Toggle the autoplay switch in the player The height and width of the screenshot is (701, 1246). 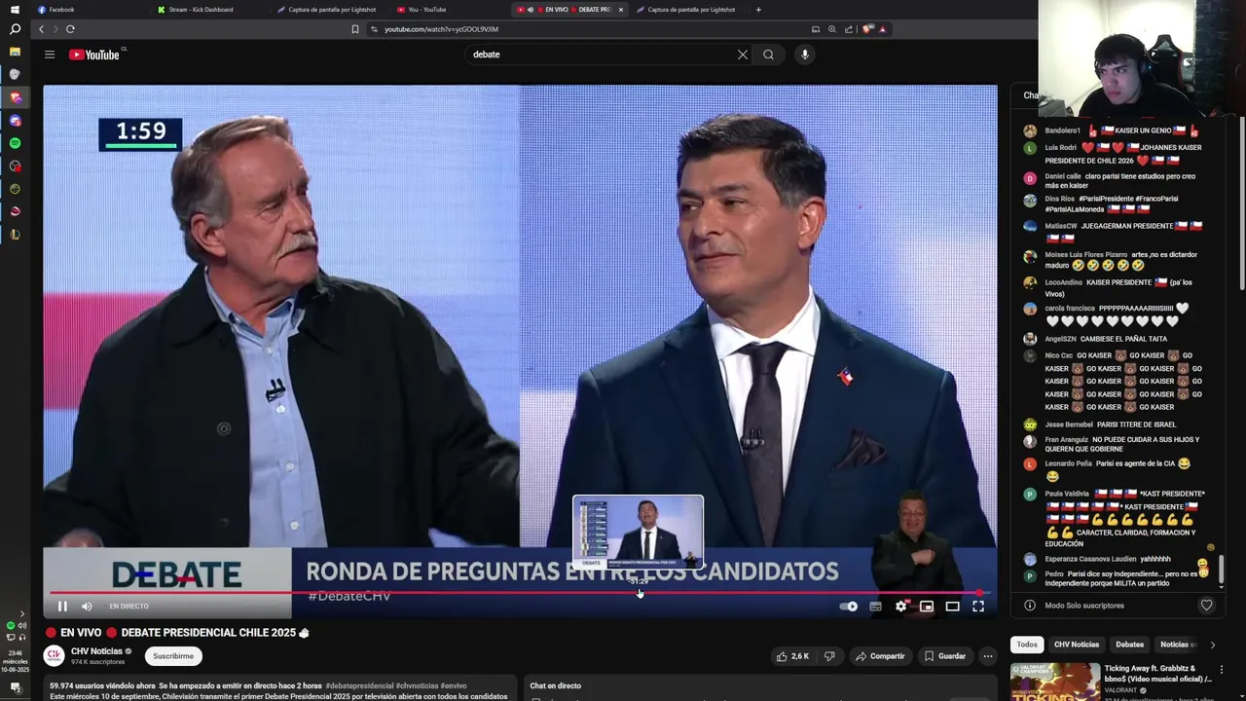point(849,606)
